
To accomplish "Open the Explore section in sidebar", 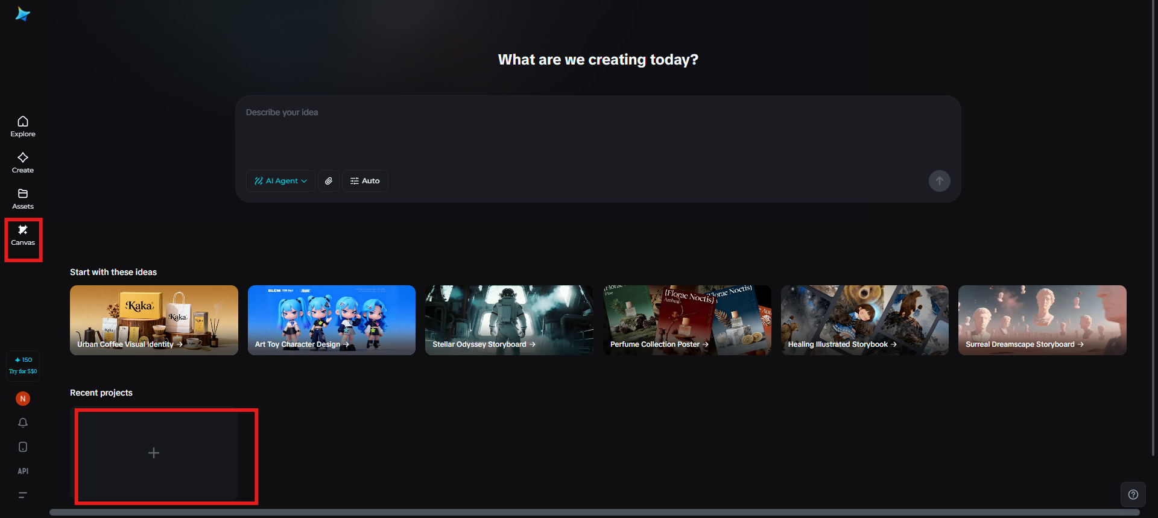I will [x=23, y=127].
